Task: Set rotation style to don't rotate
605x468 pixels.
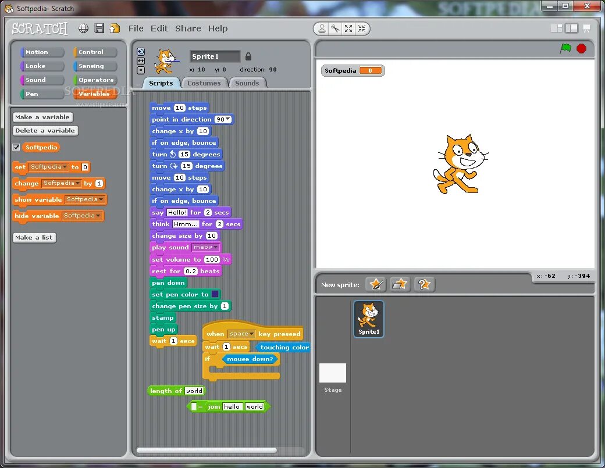Action: [x=141, y=70]
